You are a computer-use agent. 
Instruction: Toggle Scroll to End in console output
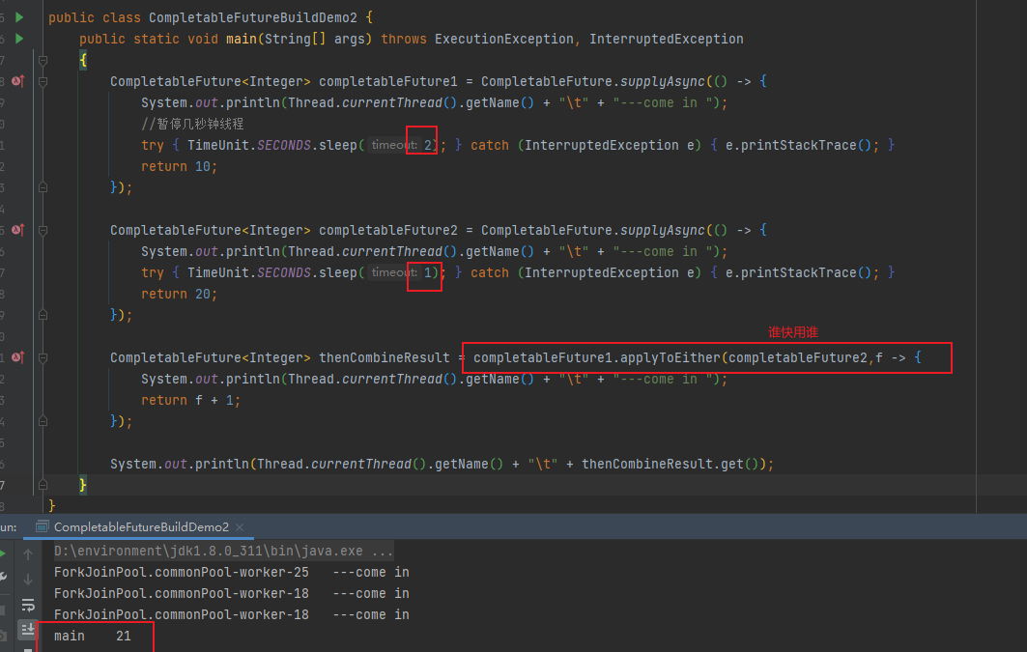27,628
